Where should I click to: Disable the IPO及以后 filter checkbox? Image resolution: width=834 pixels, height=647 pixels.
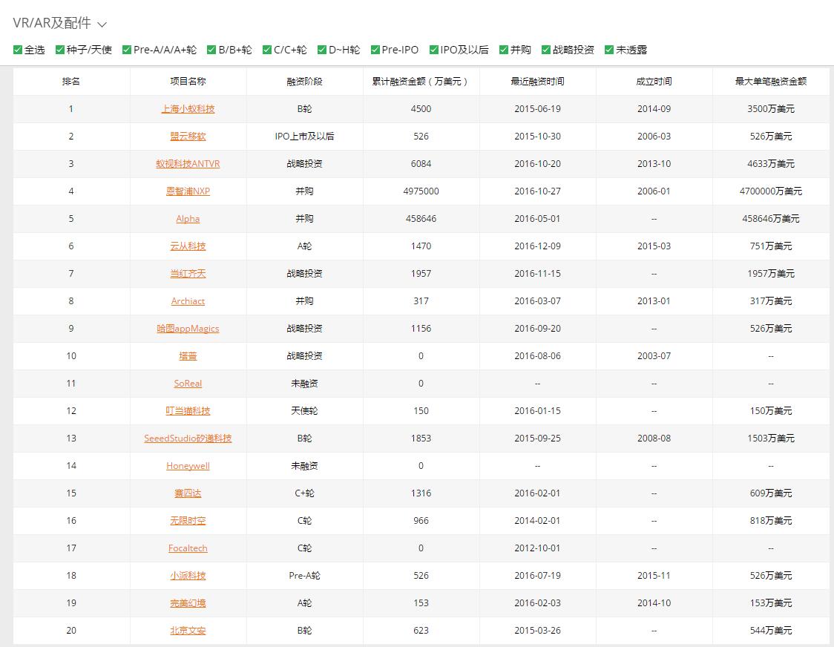tap(434, 50)
